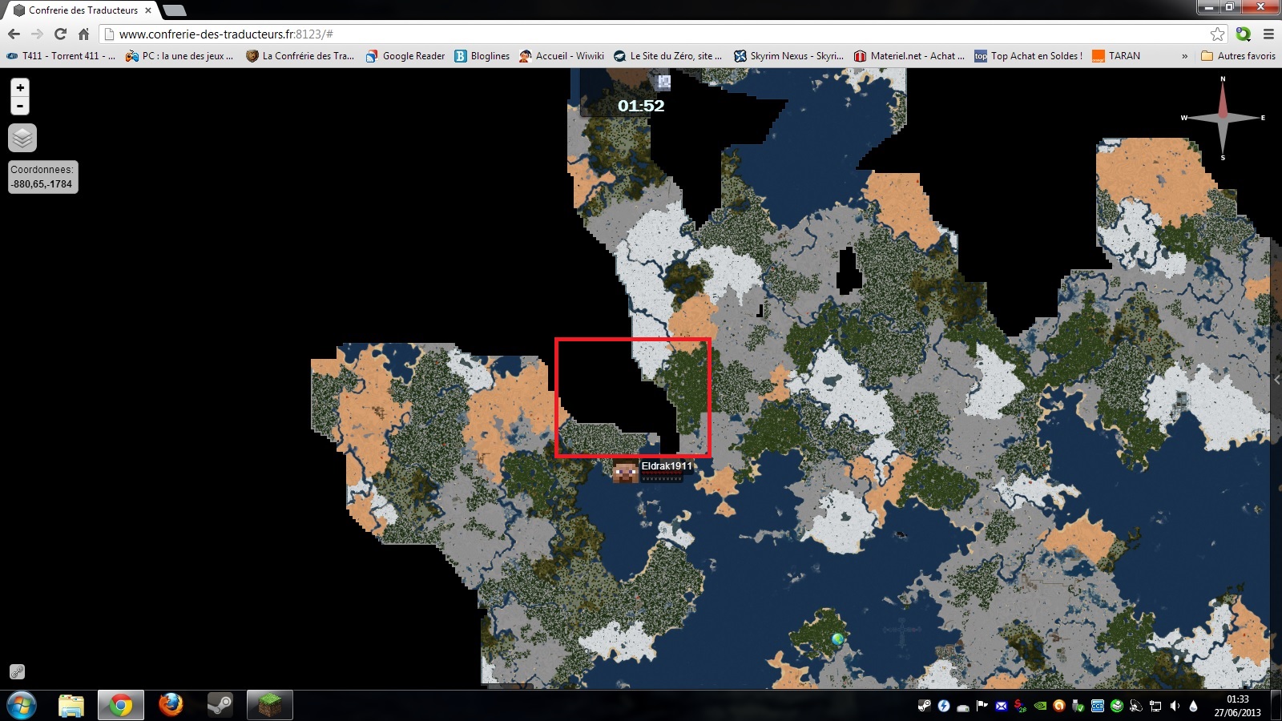Click the CCS tray icon
Viewport: 1282px width, 721px height.
point(1098,706)
